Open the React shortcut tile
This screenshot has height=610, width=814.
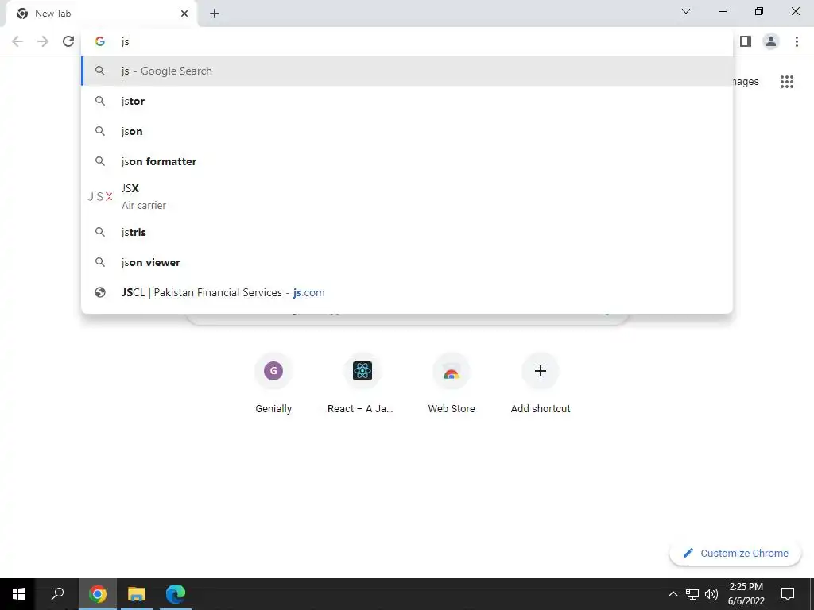click(362, 384)
